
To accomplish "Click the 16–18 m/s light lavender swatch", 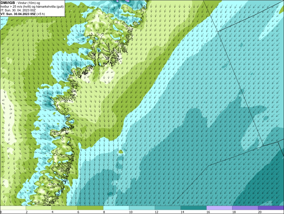I will click(x=219, y=208).
